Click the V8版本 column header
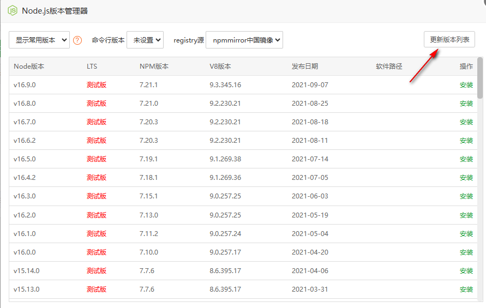Viewport: 486px width, 308px height. tap(220, 67)
